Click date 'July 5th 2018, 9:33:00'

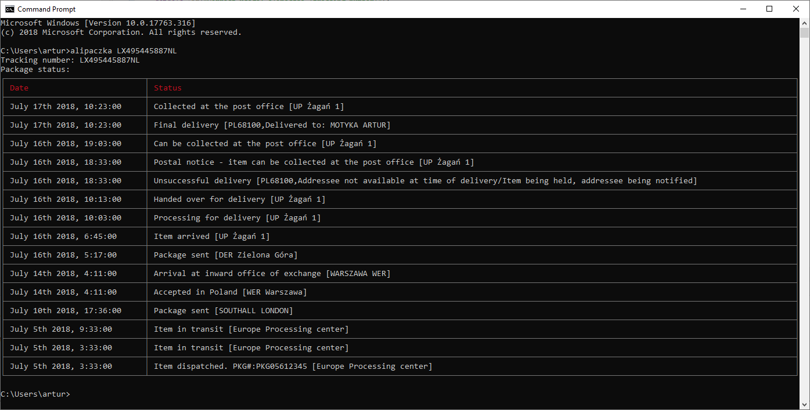coord(61,329)
